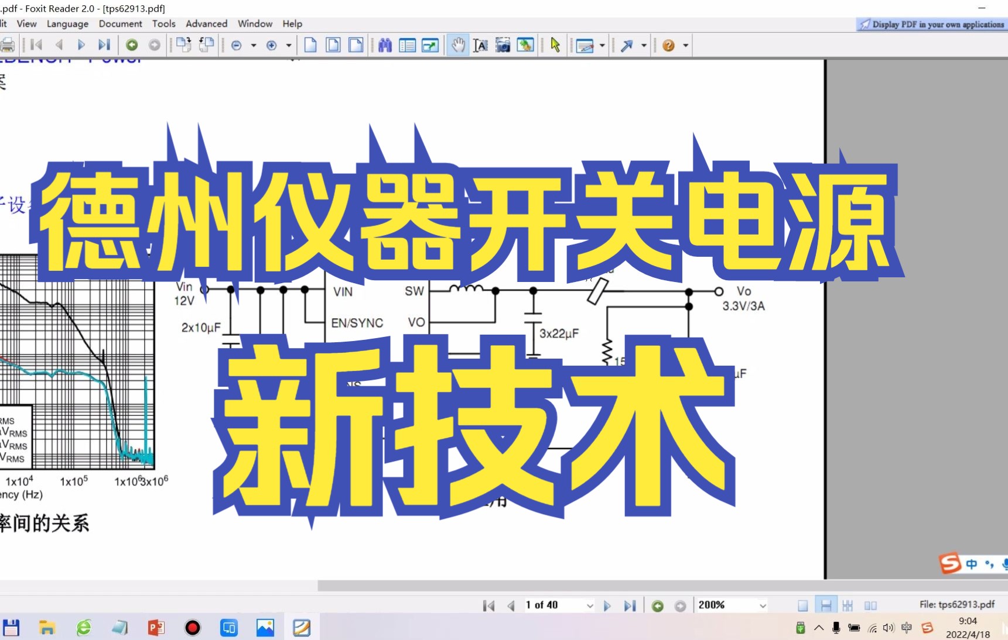The height and width of the screenshot is (640, 1008).
Task: Switch to Facing pages layout mode
Action: click(870, 605)
